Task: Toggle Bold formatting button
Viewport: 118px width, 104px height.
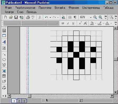Action: pyautogui.click(x=63, y=23)
